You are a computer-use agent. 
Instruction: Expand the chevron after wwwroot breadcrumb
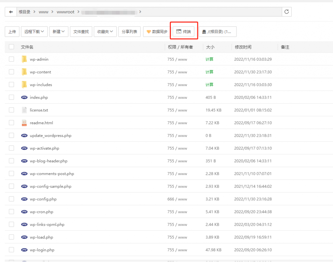pyautogui.click(x=78, y=12)
